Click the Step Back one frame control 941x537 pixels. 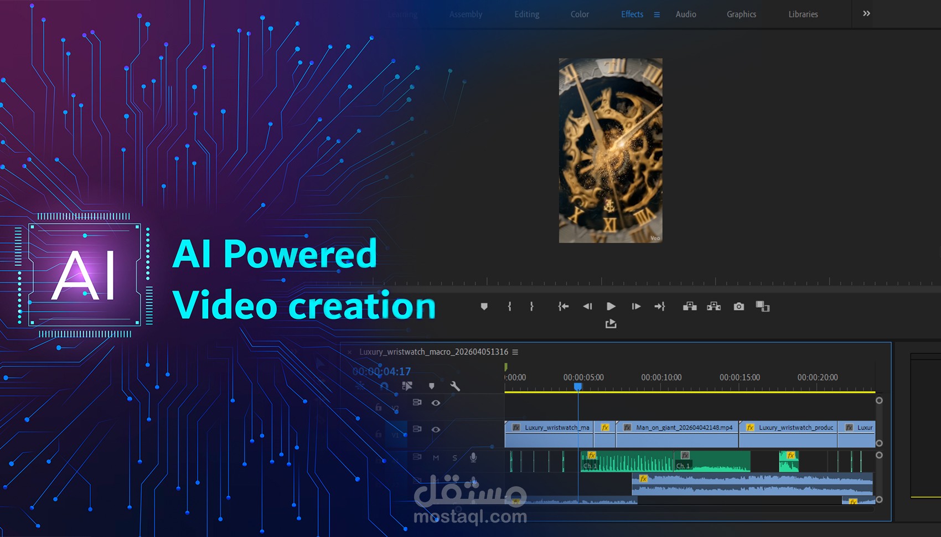coord(587,306)
